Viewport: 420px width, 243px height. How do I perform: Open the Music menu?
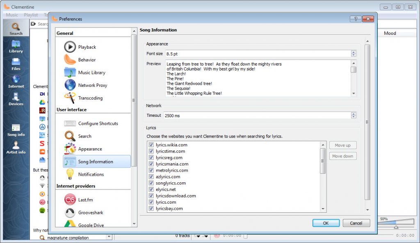tap(12, 15)
